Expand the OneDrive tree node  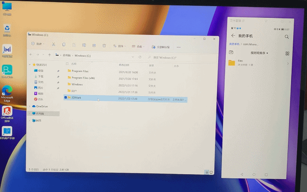(30, 106)
